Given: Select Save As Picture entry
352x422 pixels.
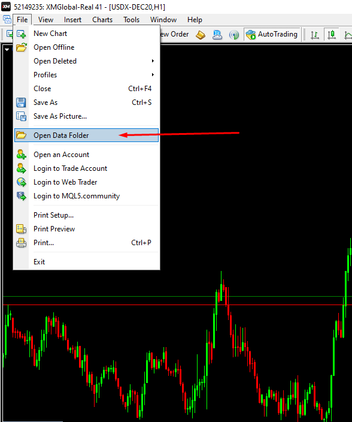Looking at the screenshot, I should 86,116.
